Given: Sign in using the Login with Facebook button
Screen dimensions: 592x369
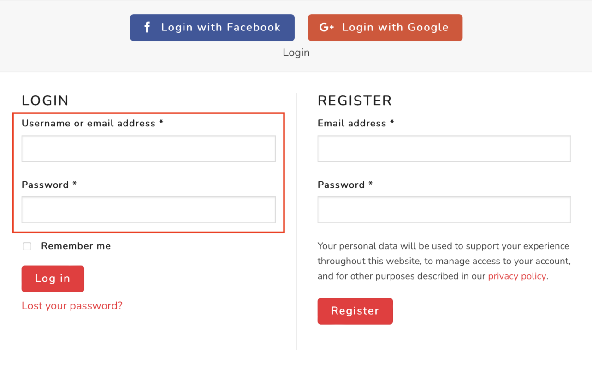Looking at the screenshot, I should tap(212, 28).
